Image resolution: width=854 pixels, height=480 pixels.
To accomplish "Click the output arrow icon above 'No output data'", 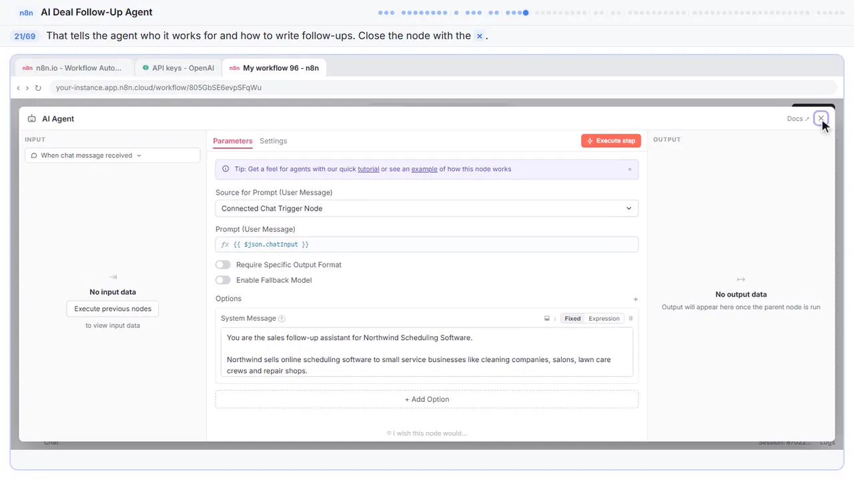I will coord(741,279).
